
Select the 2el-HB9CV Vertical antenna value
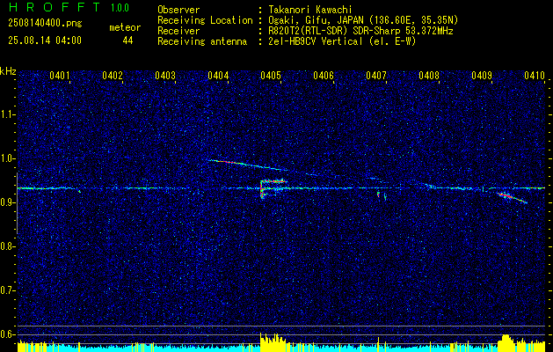click(342, 41)
